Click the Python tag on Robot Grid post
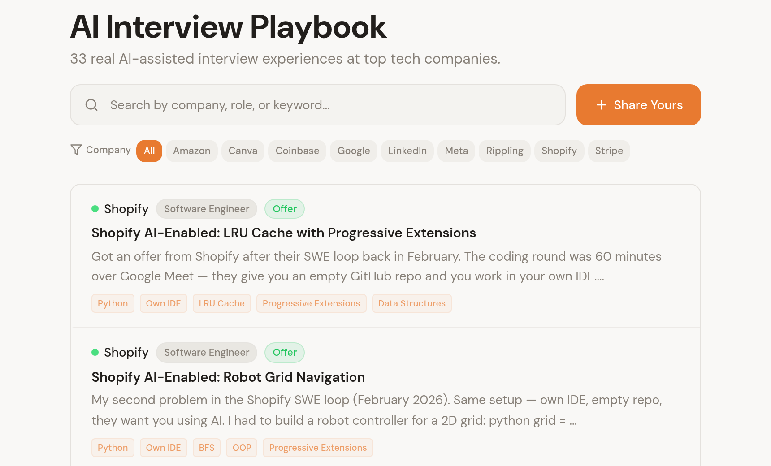Viewport: 771px width, 466px height. point(113,447)
